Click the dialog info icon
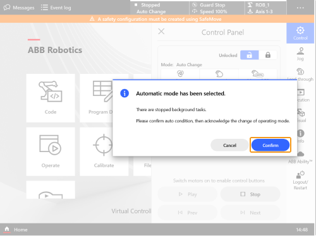The height and width of the screenshot is (236, 316). click(125, 93)
